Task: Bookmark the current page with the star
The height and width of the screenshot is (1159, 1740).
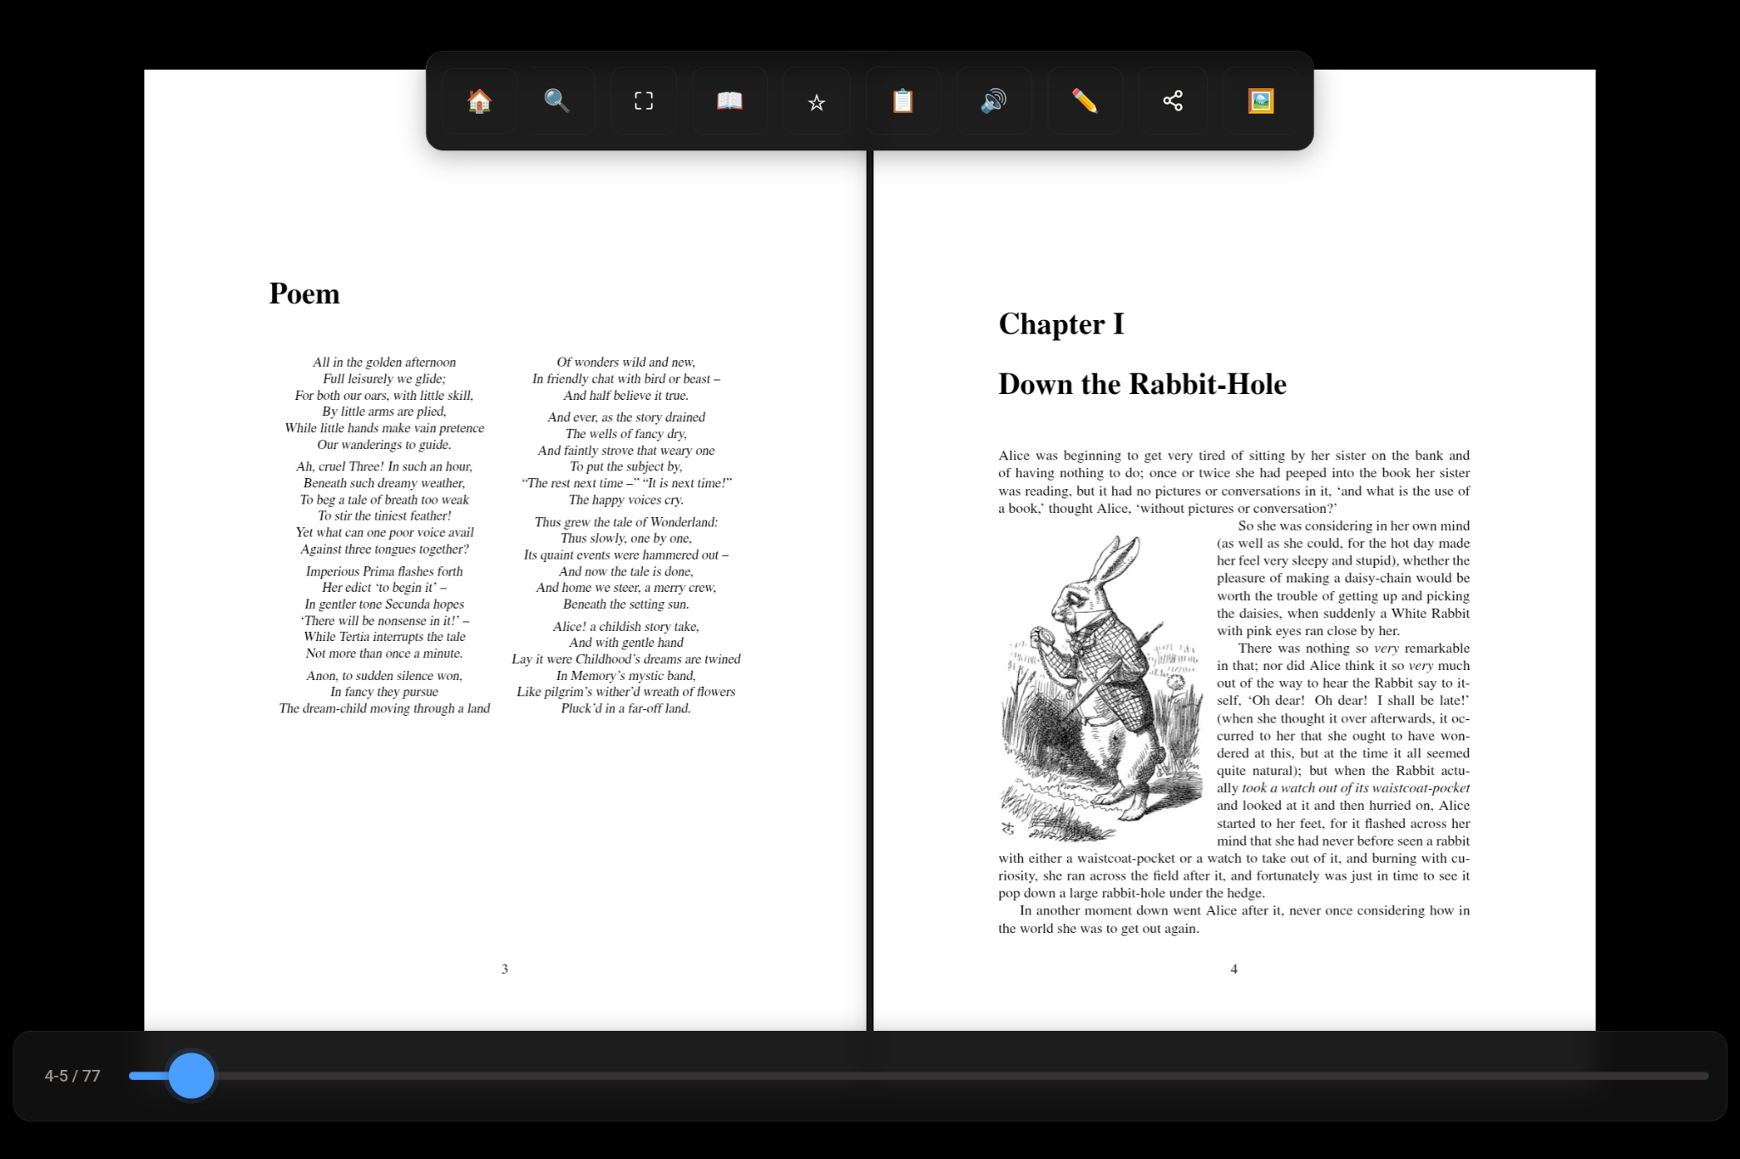Action: click(x=816, y=101)
